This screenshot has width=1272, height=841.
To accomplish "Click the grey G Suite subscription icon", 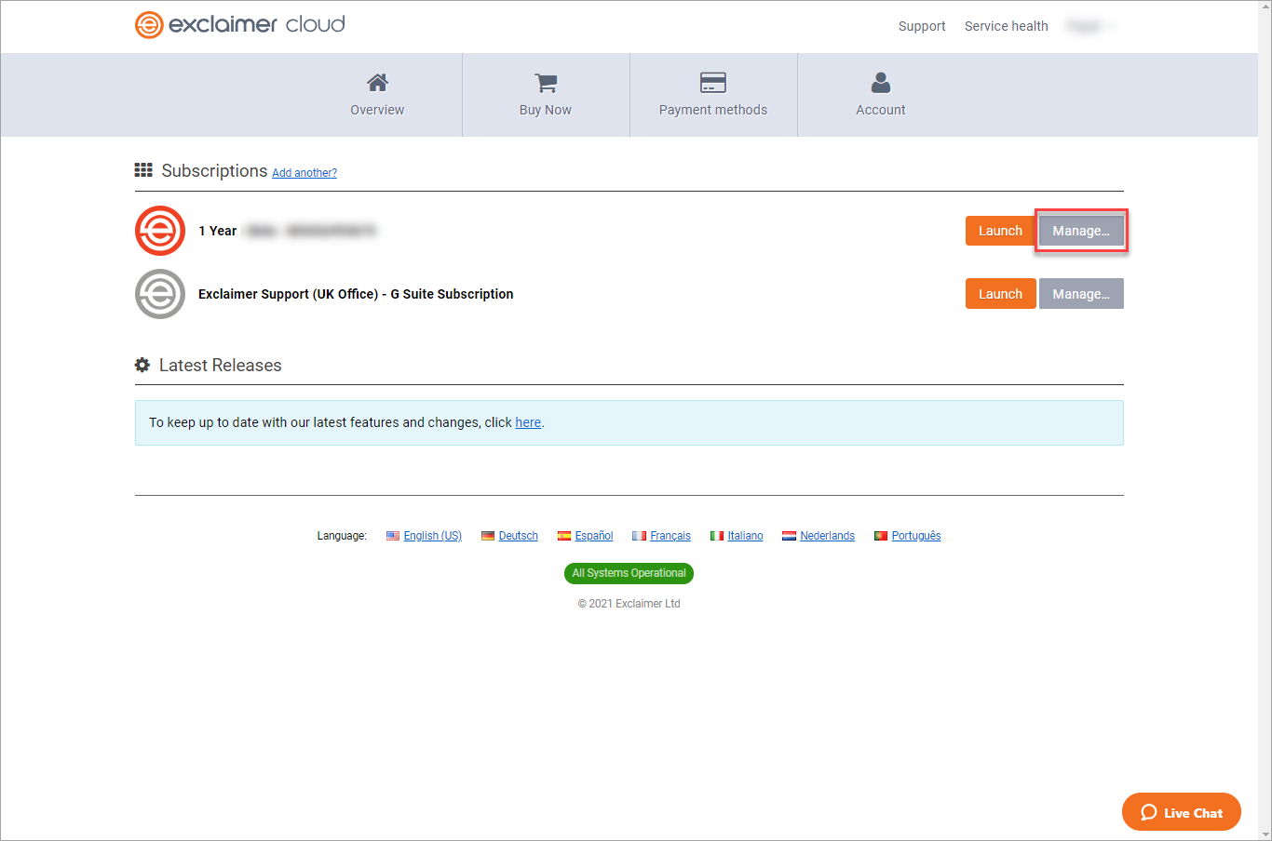I will tap(160, 294).
